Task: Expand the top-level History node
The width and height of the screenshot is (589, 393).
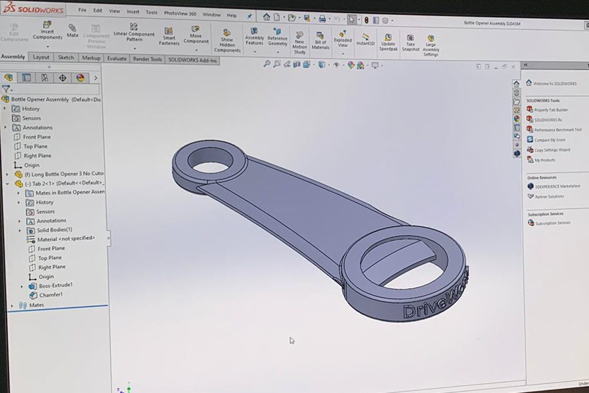Action: 5,108
